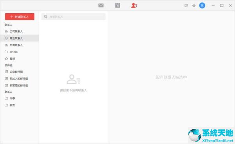Open the mail inbox envelope icon
Screen dimensions: 235x144
point(101,5)
